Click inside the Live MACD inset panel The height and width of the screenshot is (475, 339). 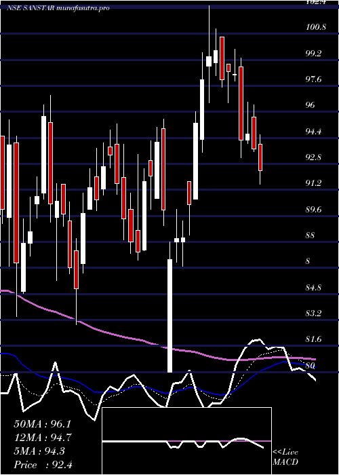(186, 441)
